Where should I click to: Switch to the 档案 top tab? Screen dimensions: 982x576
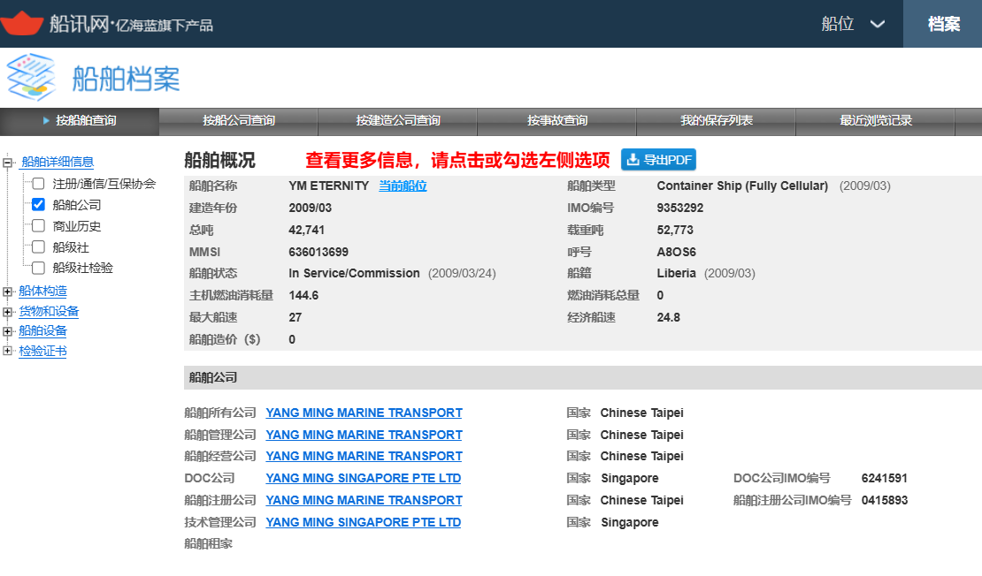(x=943, y=24)
